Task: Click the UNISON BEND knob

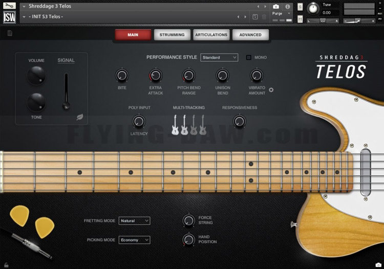Action: 223,75
